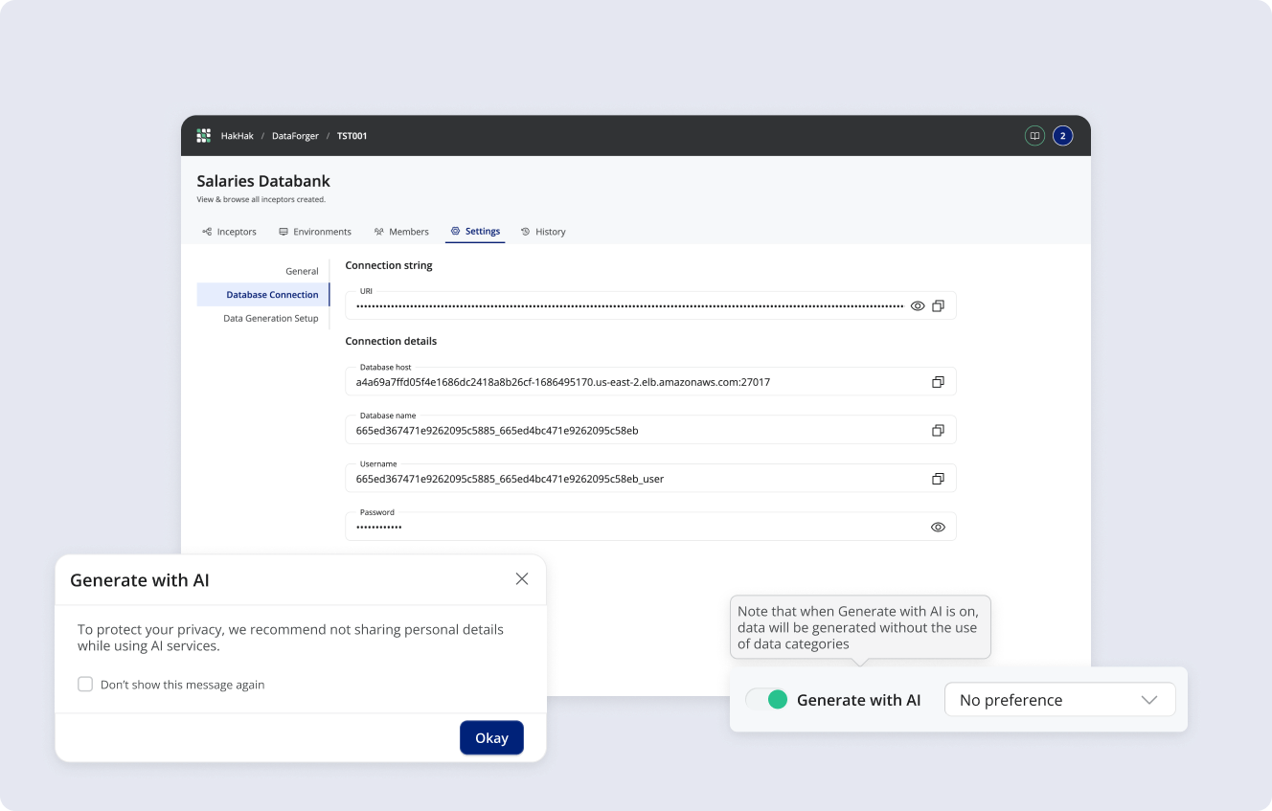
Task: Click the HakHak app logo icon
Action: click(x=203, y=136)
